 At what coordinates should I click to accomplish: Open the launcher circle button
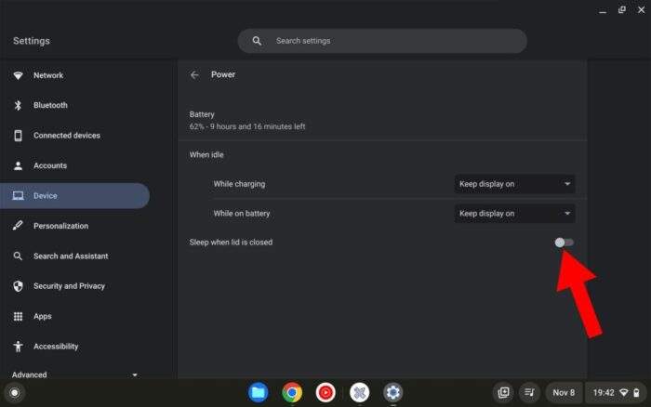click(x=15, y=392)
